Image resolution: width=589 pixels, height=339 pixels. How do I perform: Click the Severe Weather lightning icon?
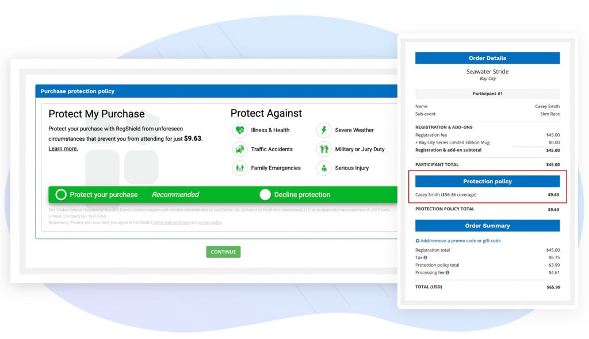pos(324,130)
